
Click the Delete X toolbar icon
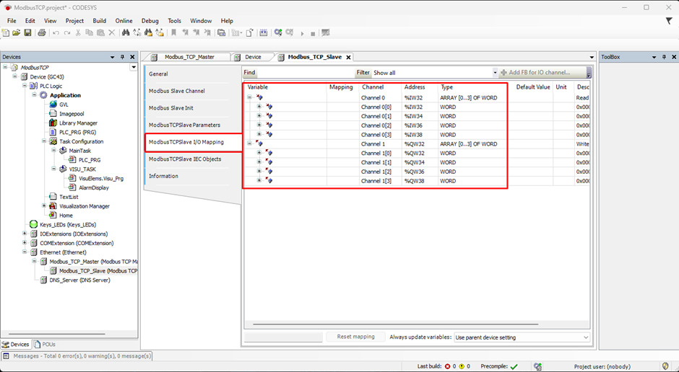pos(112,33)
